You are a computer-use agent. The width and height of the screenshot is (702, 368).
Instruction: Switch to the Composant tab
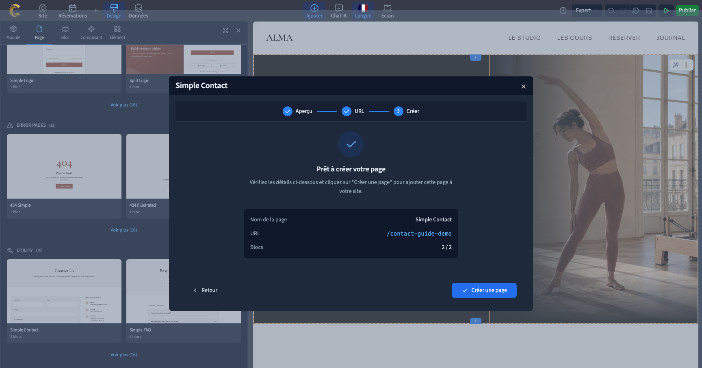91,32
